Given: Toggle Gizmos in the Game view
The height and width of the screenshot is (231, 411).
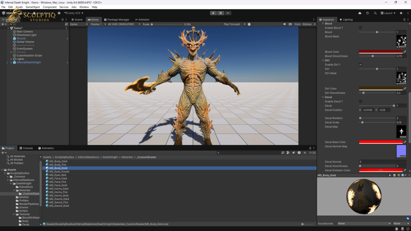Looking at the screenshot, I should pos(307,24).
